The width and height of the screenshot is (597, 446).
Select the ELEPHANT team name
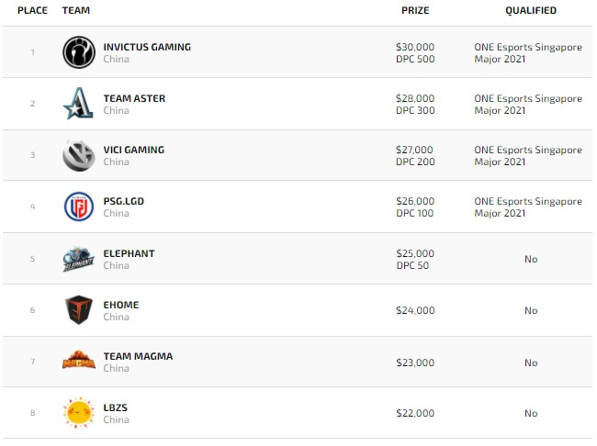click(x=129, y=253)
